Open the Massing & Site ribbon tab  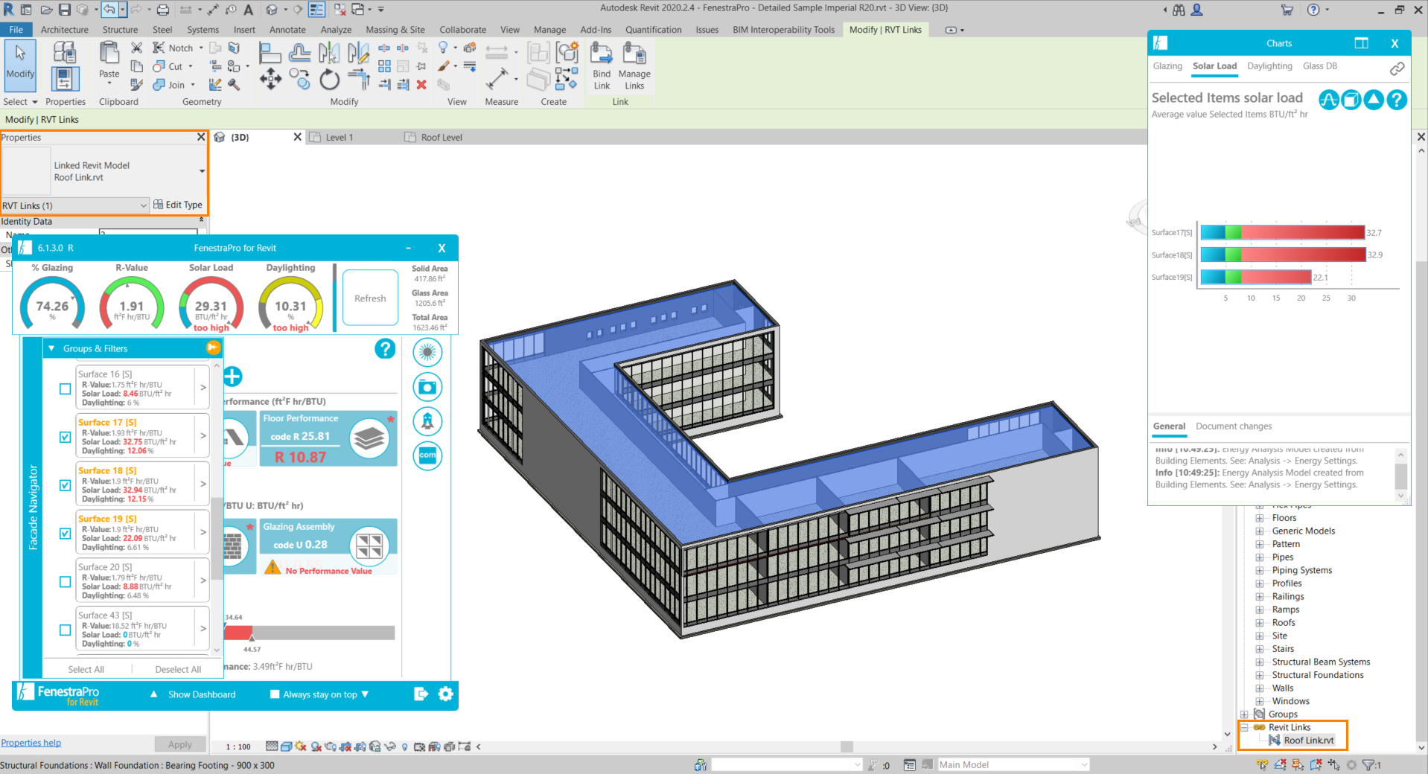pos(395,30)
